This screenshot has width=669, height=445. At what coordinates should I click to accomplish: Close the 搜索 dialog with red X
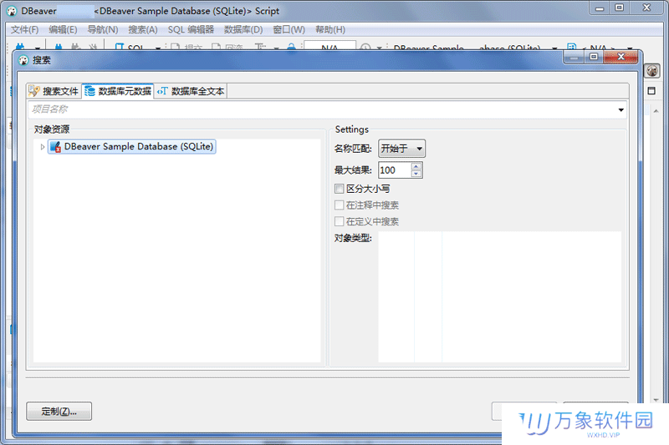pyautogui.click(x=620, y=57)
